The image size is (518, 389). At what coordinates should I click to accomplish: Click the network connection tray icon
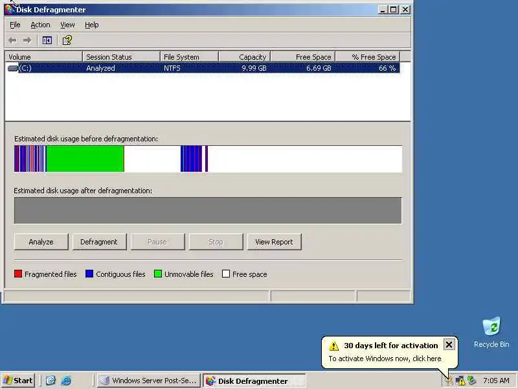click(460, 381)
